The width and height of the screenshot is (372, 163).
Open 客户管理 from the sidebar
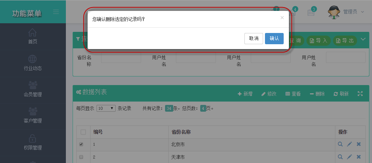pos(33,115)
